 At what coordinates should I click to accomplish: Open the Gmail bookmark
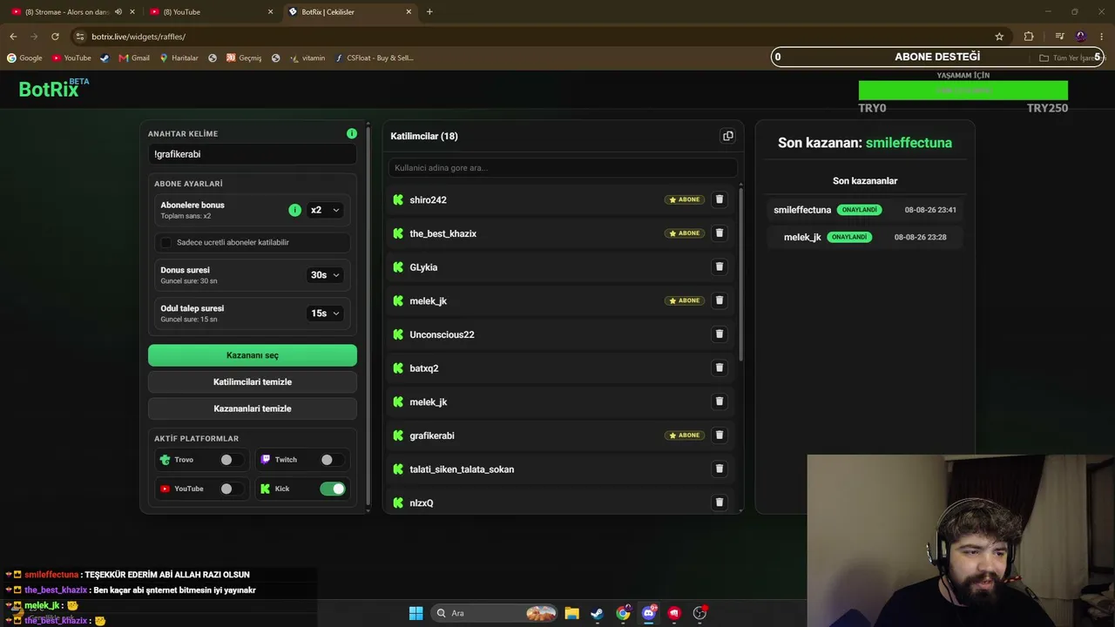[x=134, y=58]
